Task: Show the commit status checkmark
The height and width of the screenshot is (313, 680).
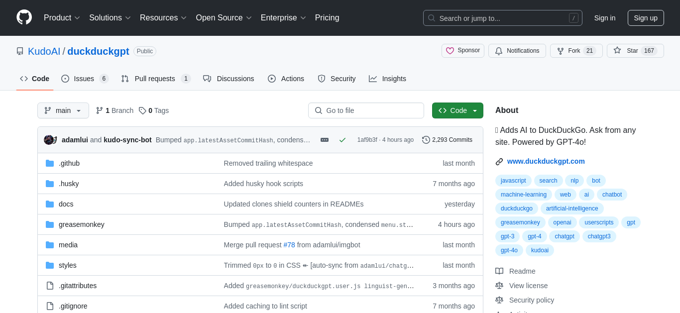Action: click(342, 140)
